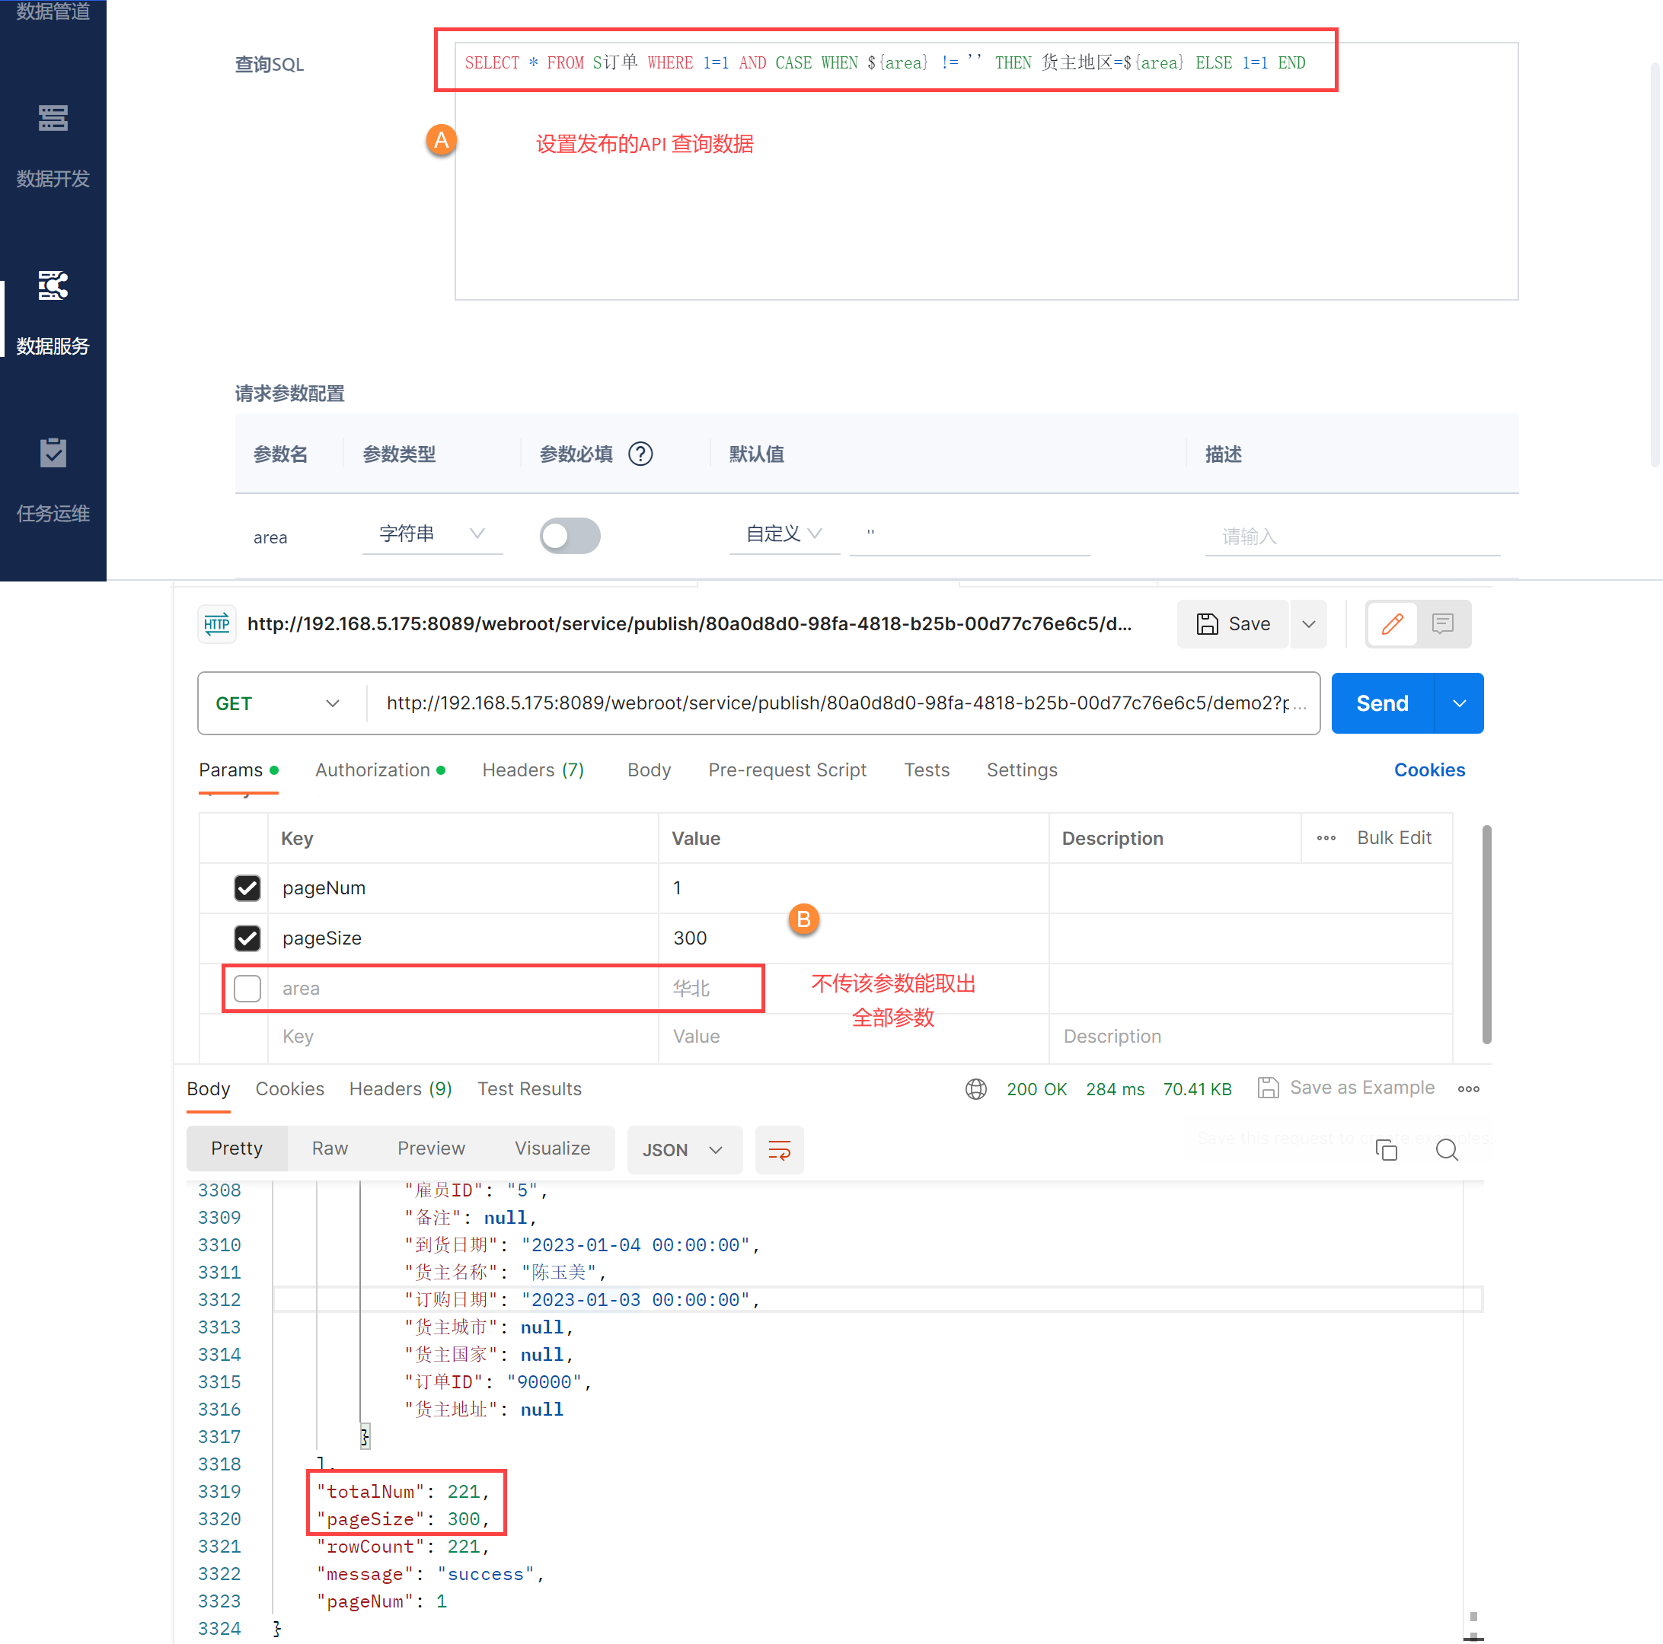
Task: Click the HTTP request icon
Action: (x=217, y=623)
